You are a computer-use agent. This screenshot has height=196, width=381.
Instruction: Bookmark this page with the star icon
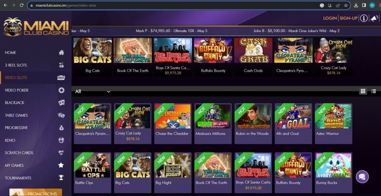[346, 5]
